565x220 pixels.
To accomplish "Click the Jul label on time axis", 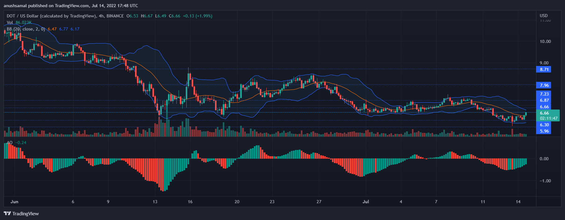I will pyautogui.click(x=366, y=202).
